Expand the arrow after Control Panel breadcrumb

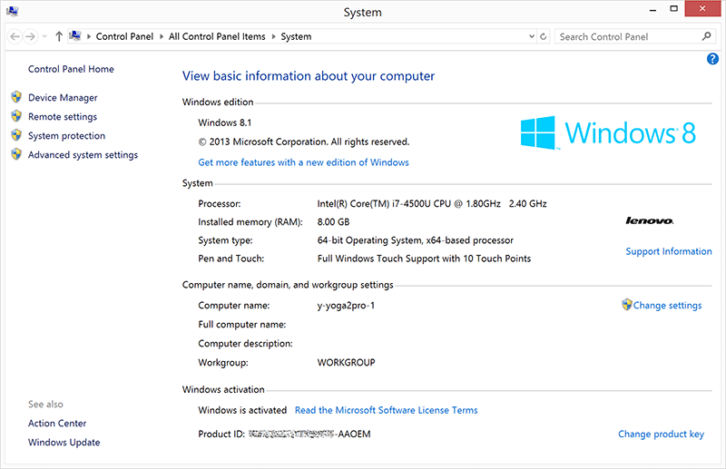(x=162, y=36)
